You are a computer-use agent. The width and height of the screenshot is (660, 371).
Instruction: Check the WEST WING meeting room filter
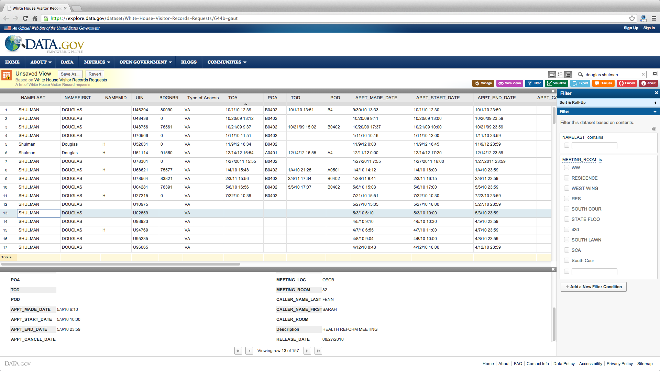(566, 188)
